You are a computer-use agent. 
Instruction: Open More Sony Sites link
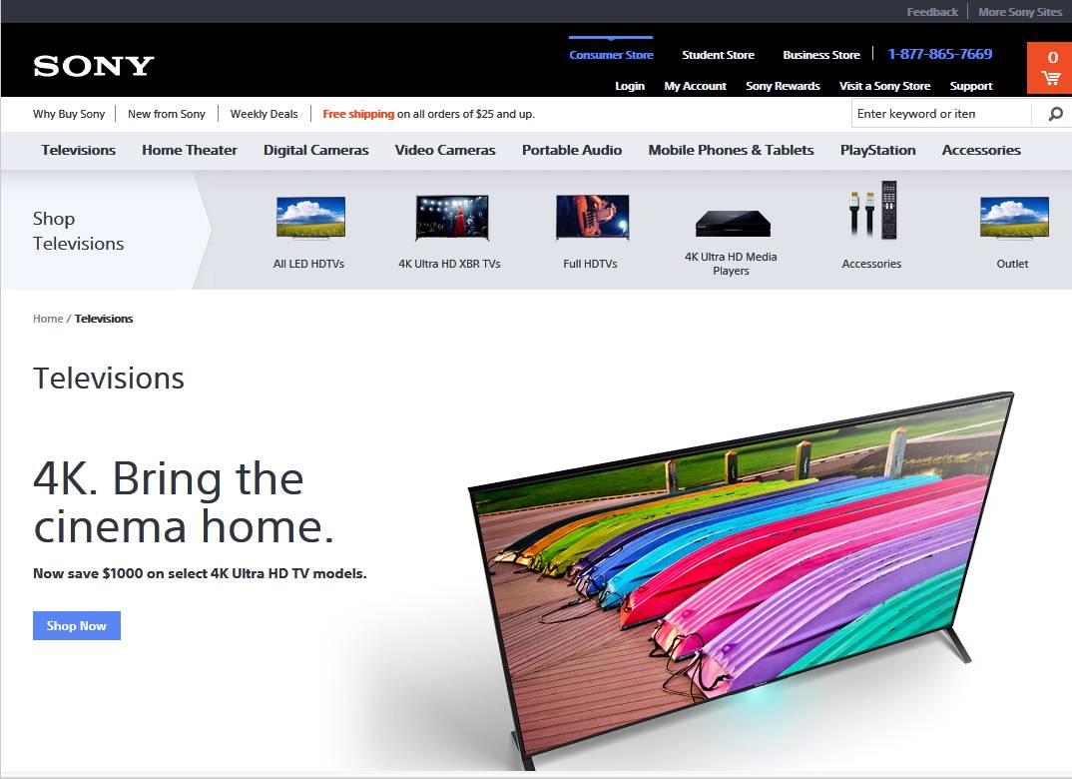point(1020,12)
